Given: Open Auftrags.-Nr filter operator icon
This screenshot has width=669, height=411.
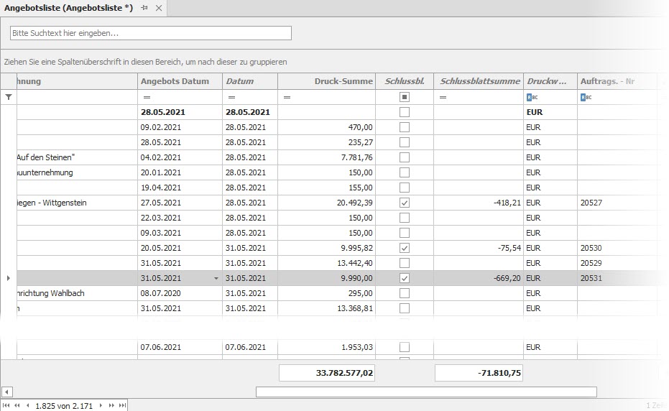Looking at the screenshot, I should pyautogui.click(x=584, y=97).
